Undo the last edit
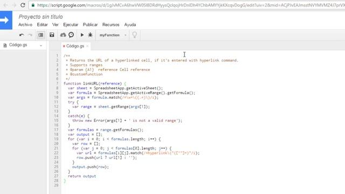345x194 pixels. [22, 35]
